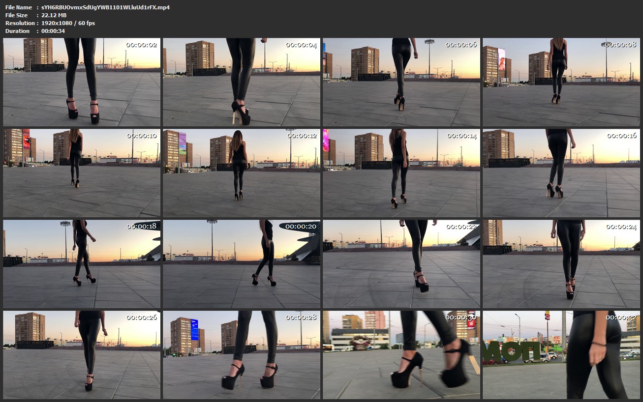Click the Duration label
This screenshot has height=402, width=643.
click(17, 31)
